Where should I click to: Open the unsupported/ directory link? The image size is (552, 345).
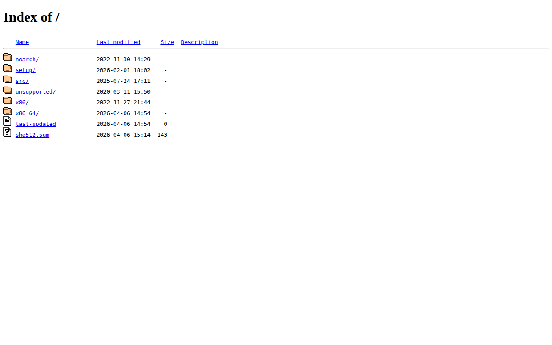(35, 92)
